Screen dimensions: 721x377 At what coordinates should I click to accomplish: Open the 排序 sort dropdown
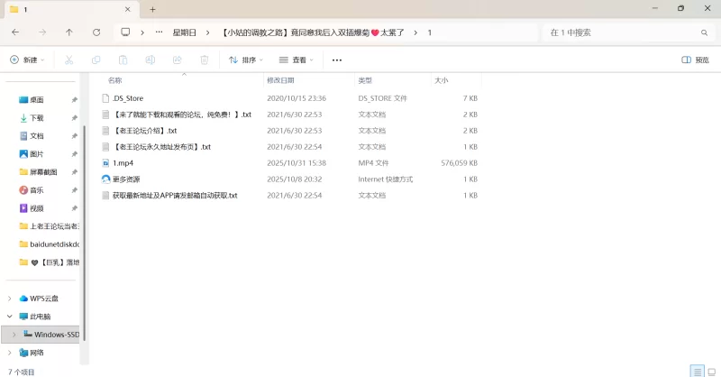pos(245,60)
